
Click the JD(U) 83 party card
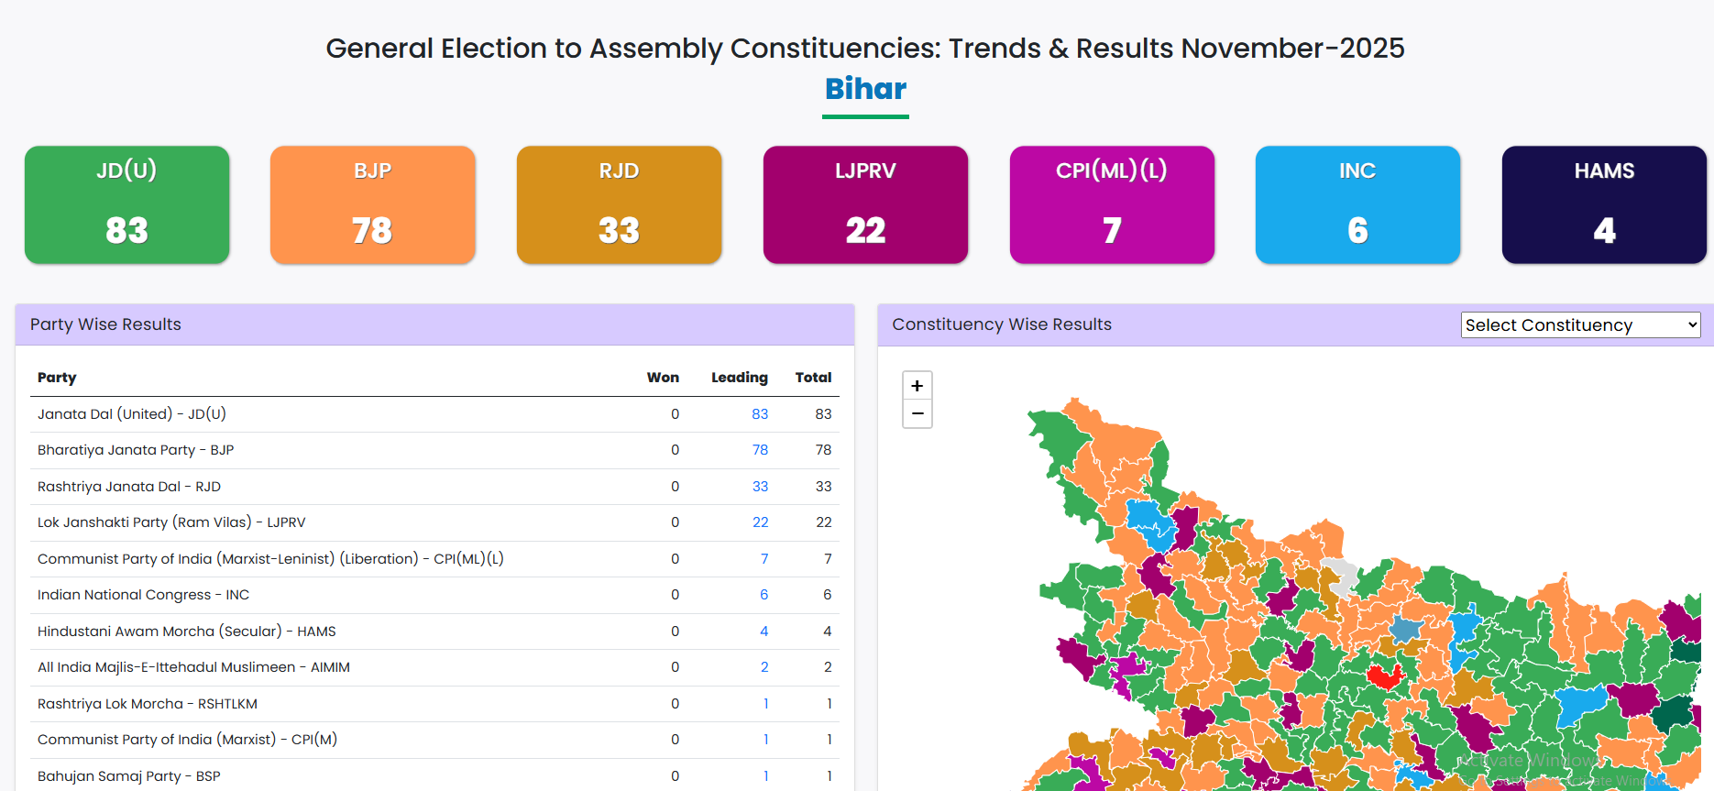[x=127, y=205]
